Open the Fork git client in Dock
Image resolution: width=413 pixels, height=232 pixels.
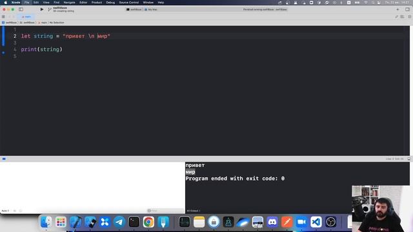click(x=163, y=222)
